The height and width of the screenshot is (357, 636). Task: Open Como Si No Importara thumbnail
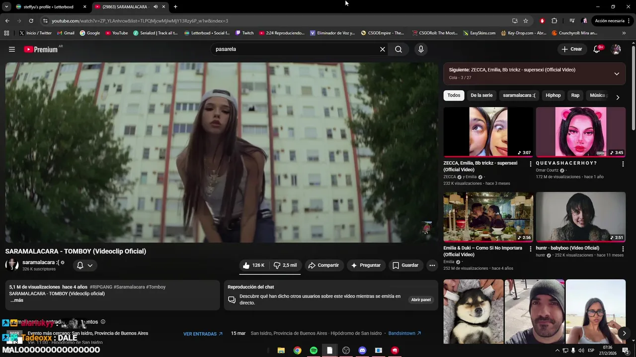click(x=488, y=217)
